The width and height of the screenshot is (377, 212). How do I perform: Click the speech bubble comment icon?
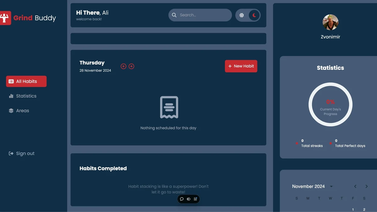[182, 199]
